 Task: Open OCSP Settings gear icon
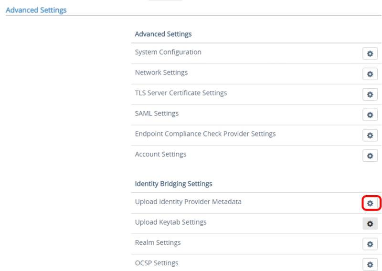pos(370,264)
